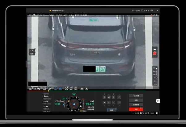Click the last triangular toolbar icon
This screenshot has width=186, height=127.
click(87, 89)
